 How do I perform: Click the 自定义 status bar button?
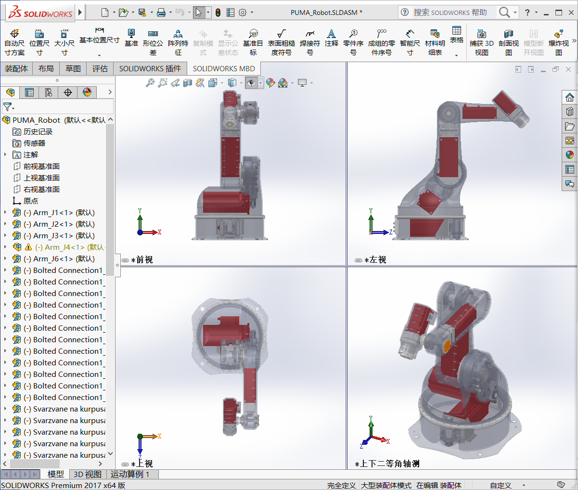click(501, 485)
